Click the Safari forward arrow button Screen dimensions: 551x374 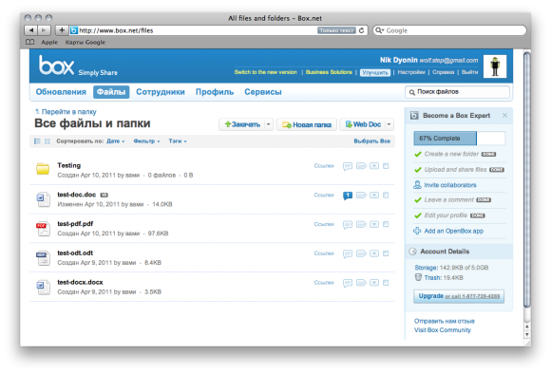pyautogui.click(x=44, y=30)
